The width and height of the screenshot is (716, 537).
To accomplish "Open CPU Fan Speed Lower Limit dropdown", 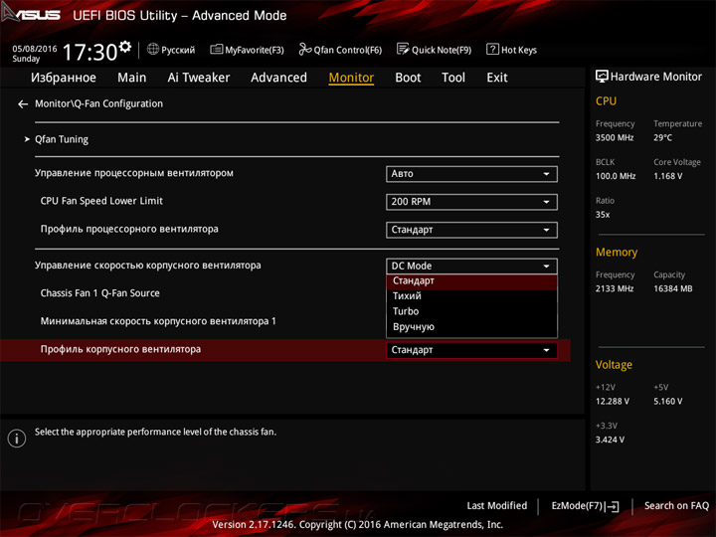I will (x=471, y=202).
